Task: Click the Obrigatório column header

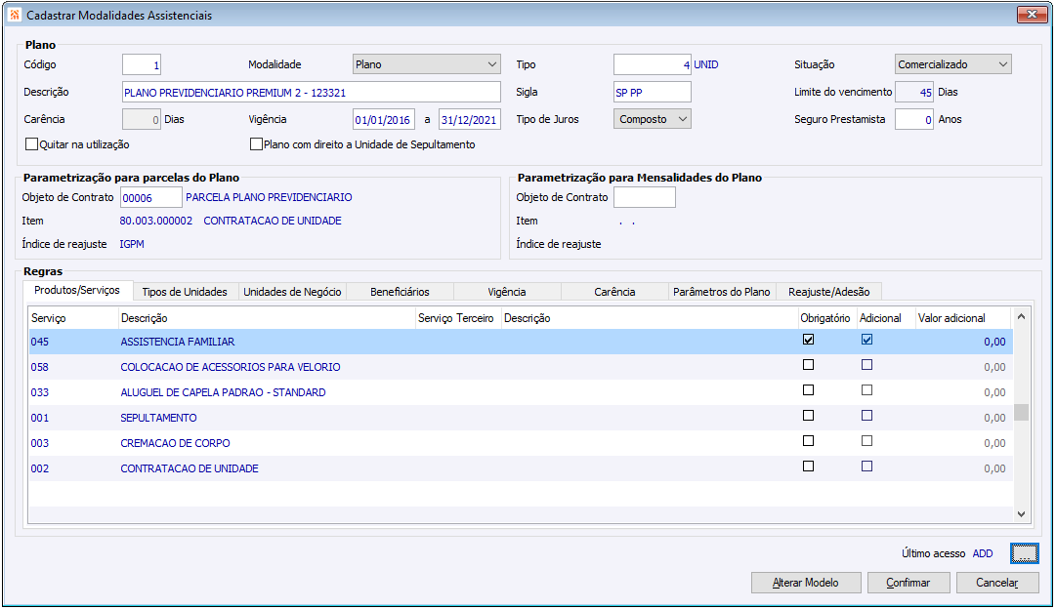Action: pos(825,318)
